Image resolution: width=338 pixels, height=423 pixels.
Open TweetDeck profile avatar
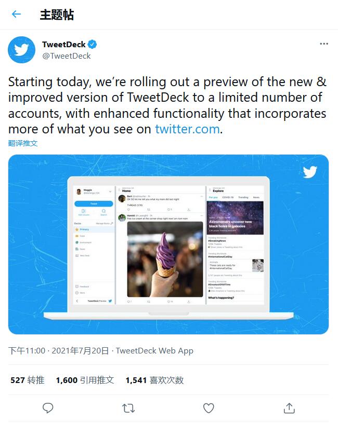[21, 50]
